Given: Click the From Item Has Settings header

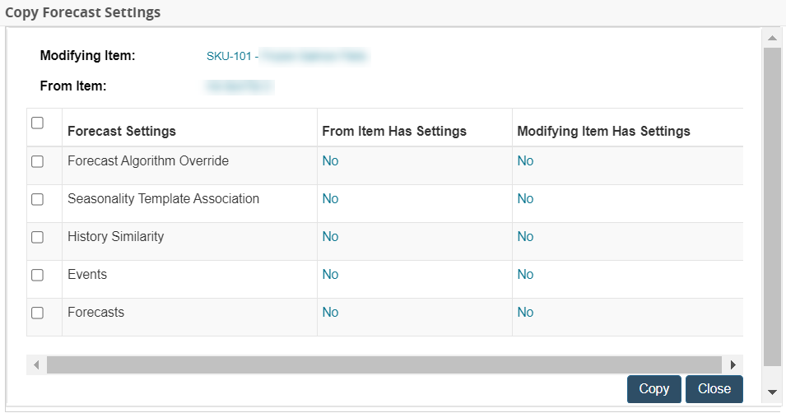Looking at the screenshot, I should [x=394, y=131].
